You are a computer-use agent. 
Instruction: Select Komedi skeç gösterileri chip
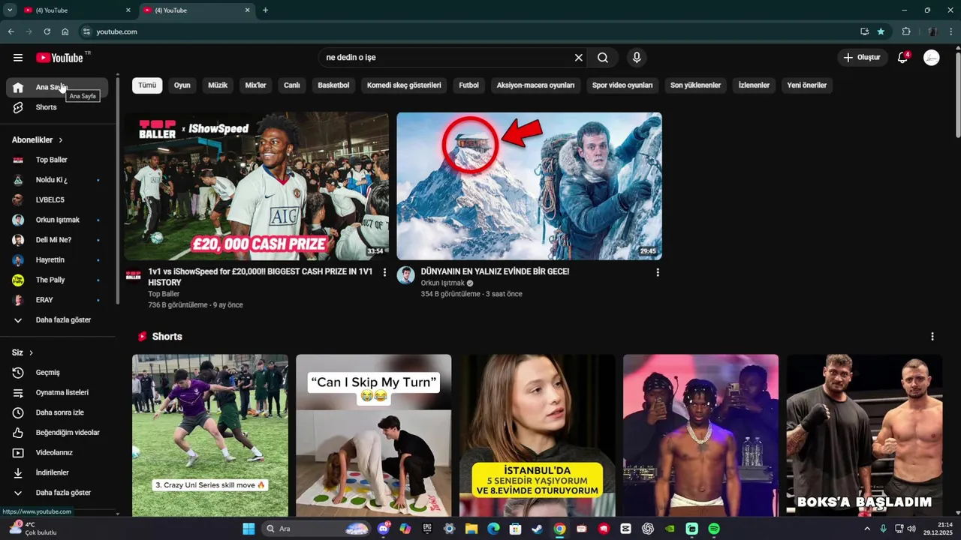tap(404, 85)
